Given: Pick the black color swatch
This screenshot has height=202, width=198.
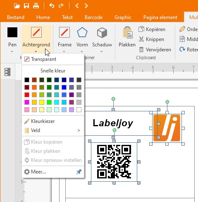Looking at the screenshot, I should 27,80.
